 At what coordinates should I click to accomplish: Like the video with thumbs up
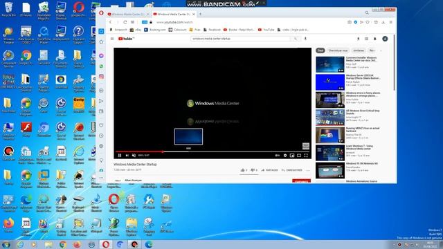coord(244,170)
